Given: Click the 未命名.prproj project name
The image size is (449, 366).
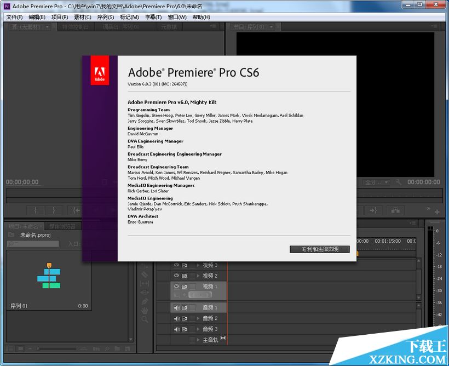Looking at the screenshot, I should [x=35, y=235].
